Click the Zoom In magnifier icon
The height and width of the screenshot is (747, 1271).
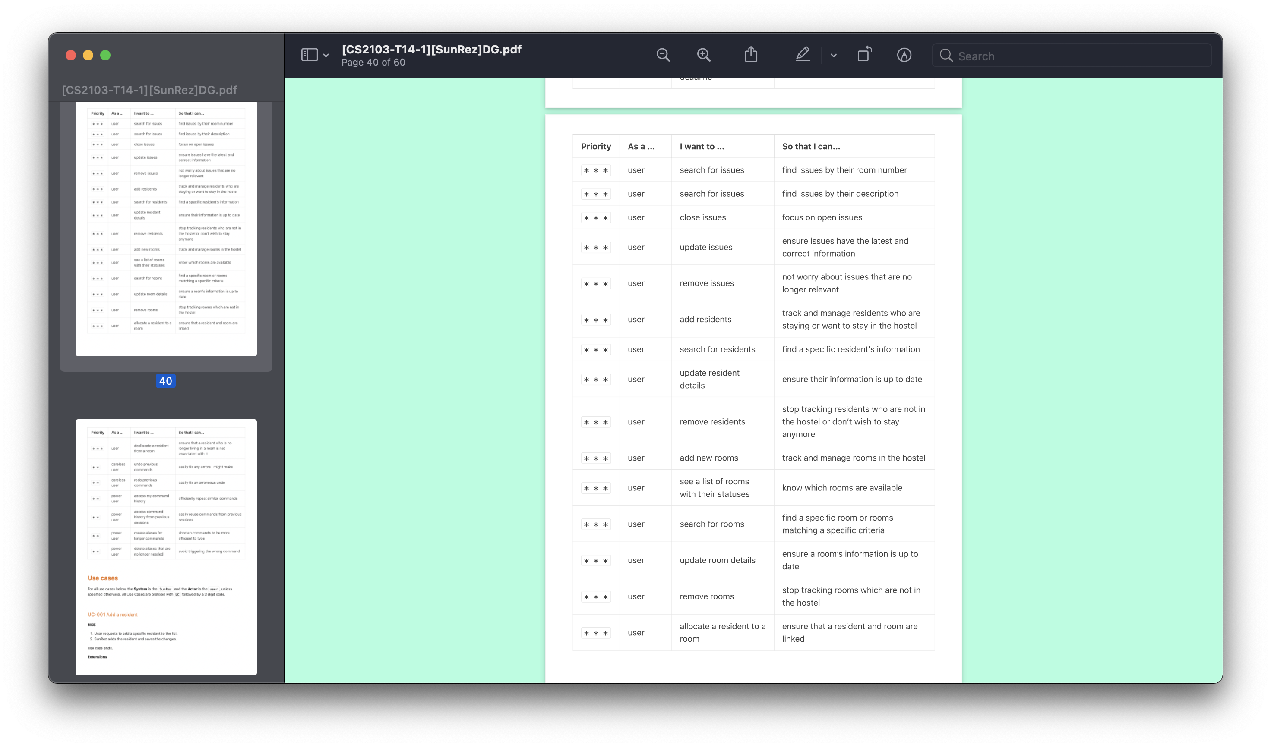point(704,55)
